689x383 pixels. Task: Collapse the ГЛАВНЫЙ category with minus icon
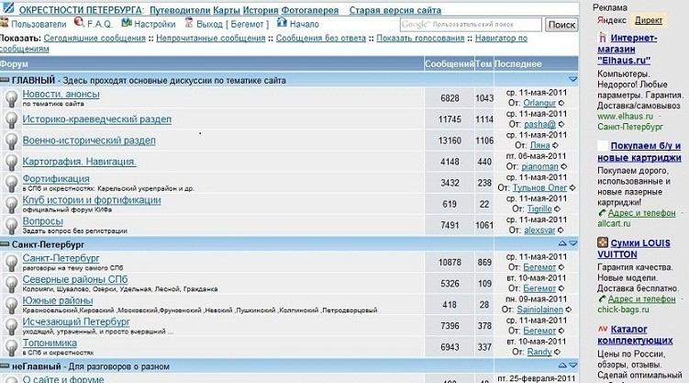click(x=6, y=81)
